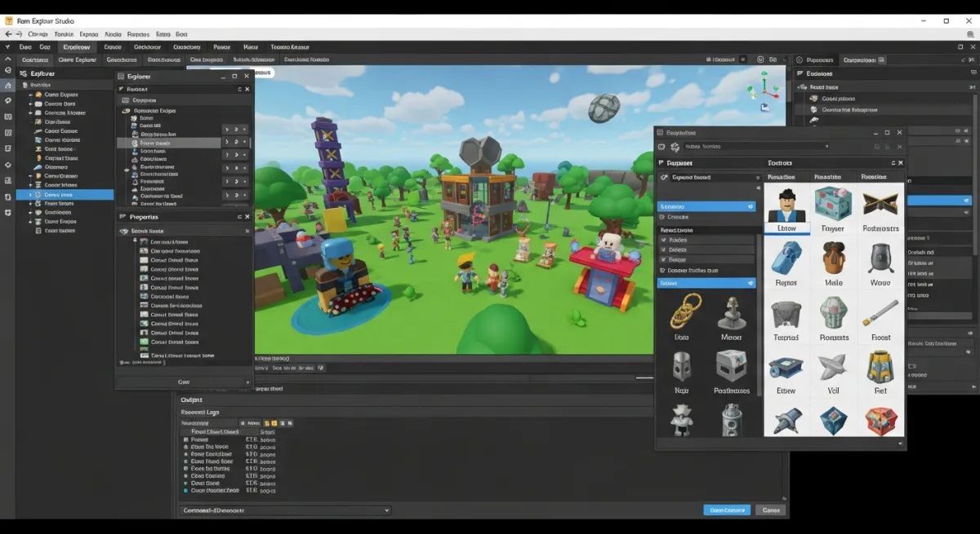Select the crossed-arrows item in toolbox top row
This screenshot has height=534, width=980.
tap(880, 204)
